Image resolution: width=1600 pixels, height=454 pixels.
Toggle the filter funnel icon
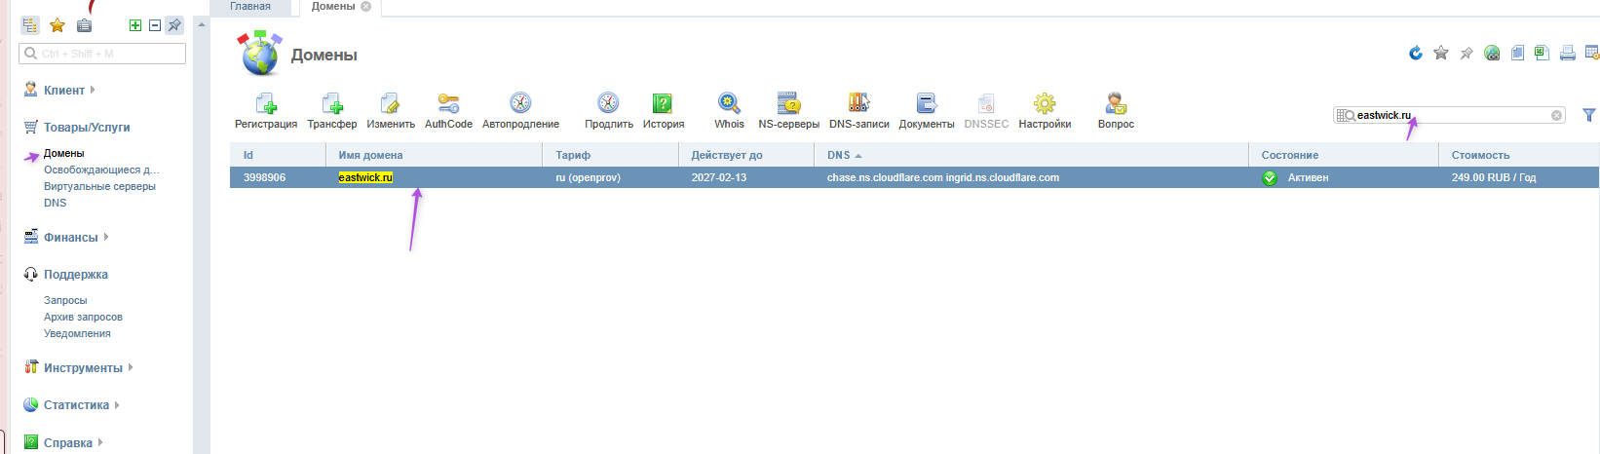coord(1589,115)
